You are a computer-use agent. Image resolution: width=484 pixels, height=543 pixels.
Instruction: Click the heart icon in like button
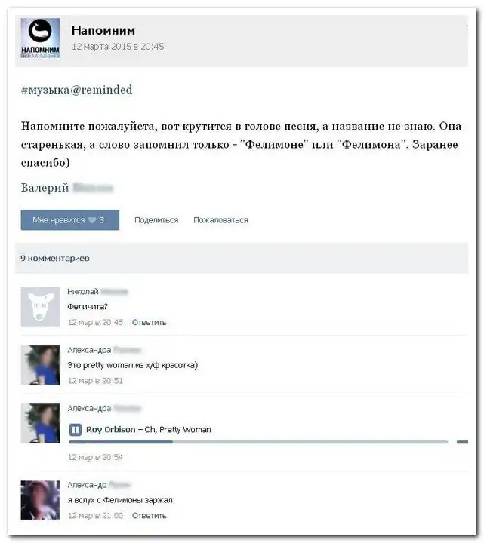tap(92, 220)
